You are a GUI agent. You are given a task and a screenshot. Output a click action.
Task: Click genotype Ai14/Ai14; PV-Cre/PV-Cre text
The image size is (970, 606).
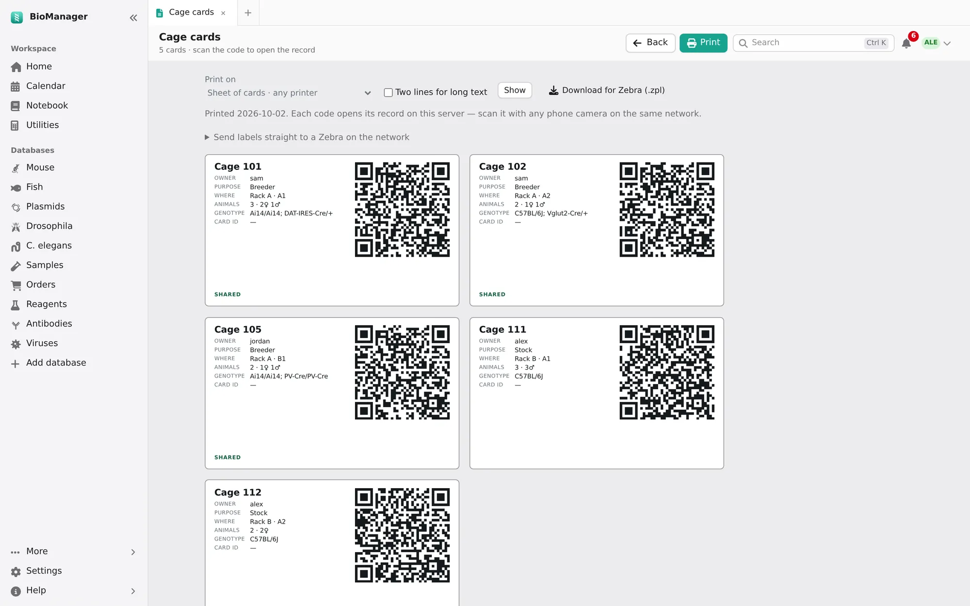point(289,376)
